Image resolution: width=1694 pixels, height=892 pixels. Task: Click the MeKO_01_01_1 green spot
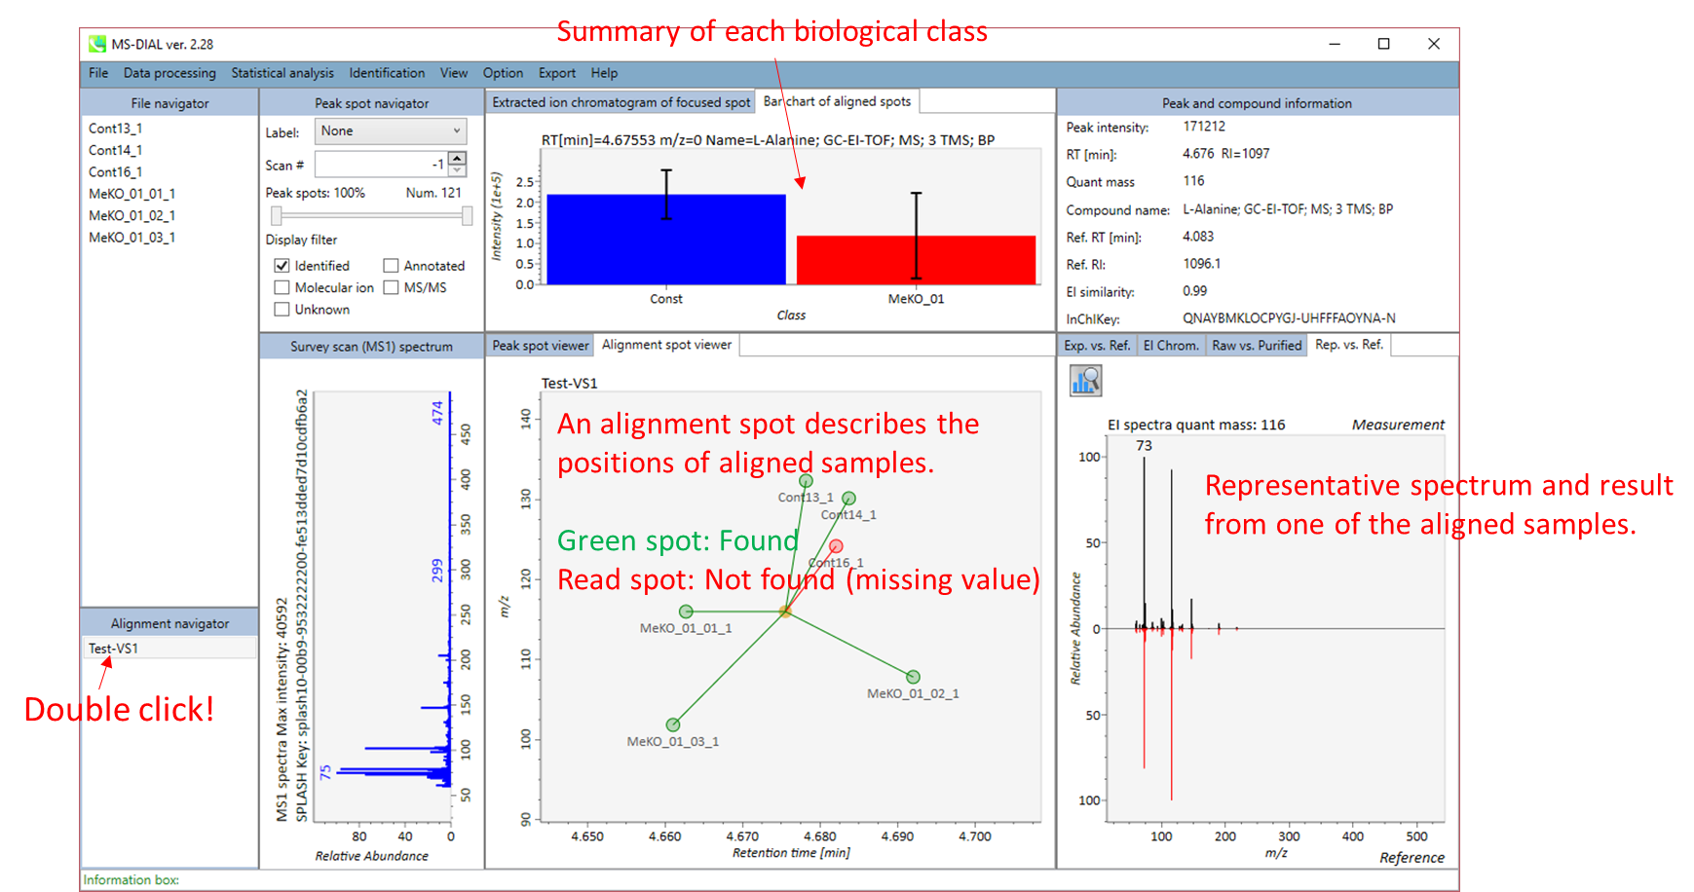pos(686,612)
